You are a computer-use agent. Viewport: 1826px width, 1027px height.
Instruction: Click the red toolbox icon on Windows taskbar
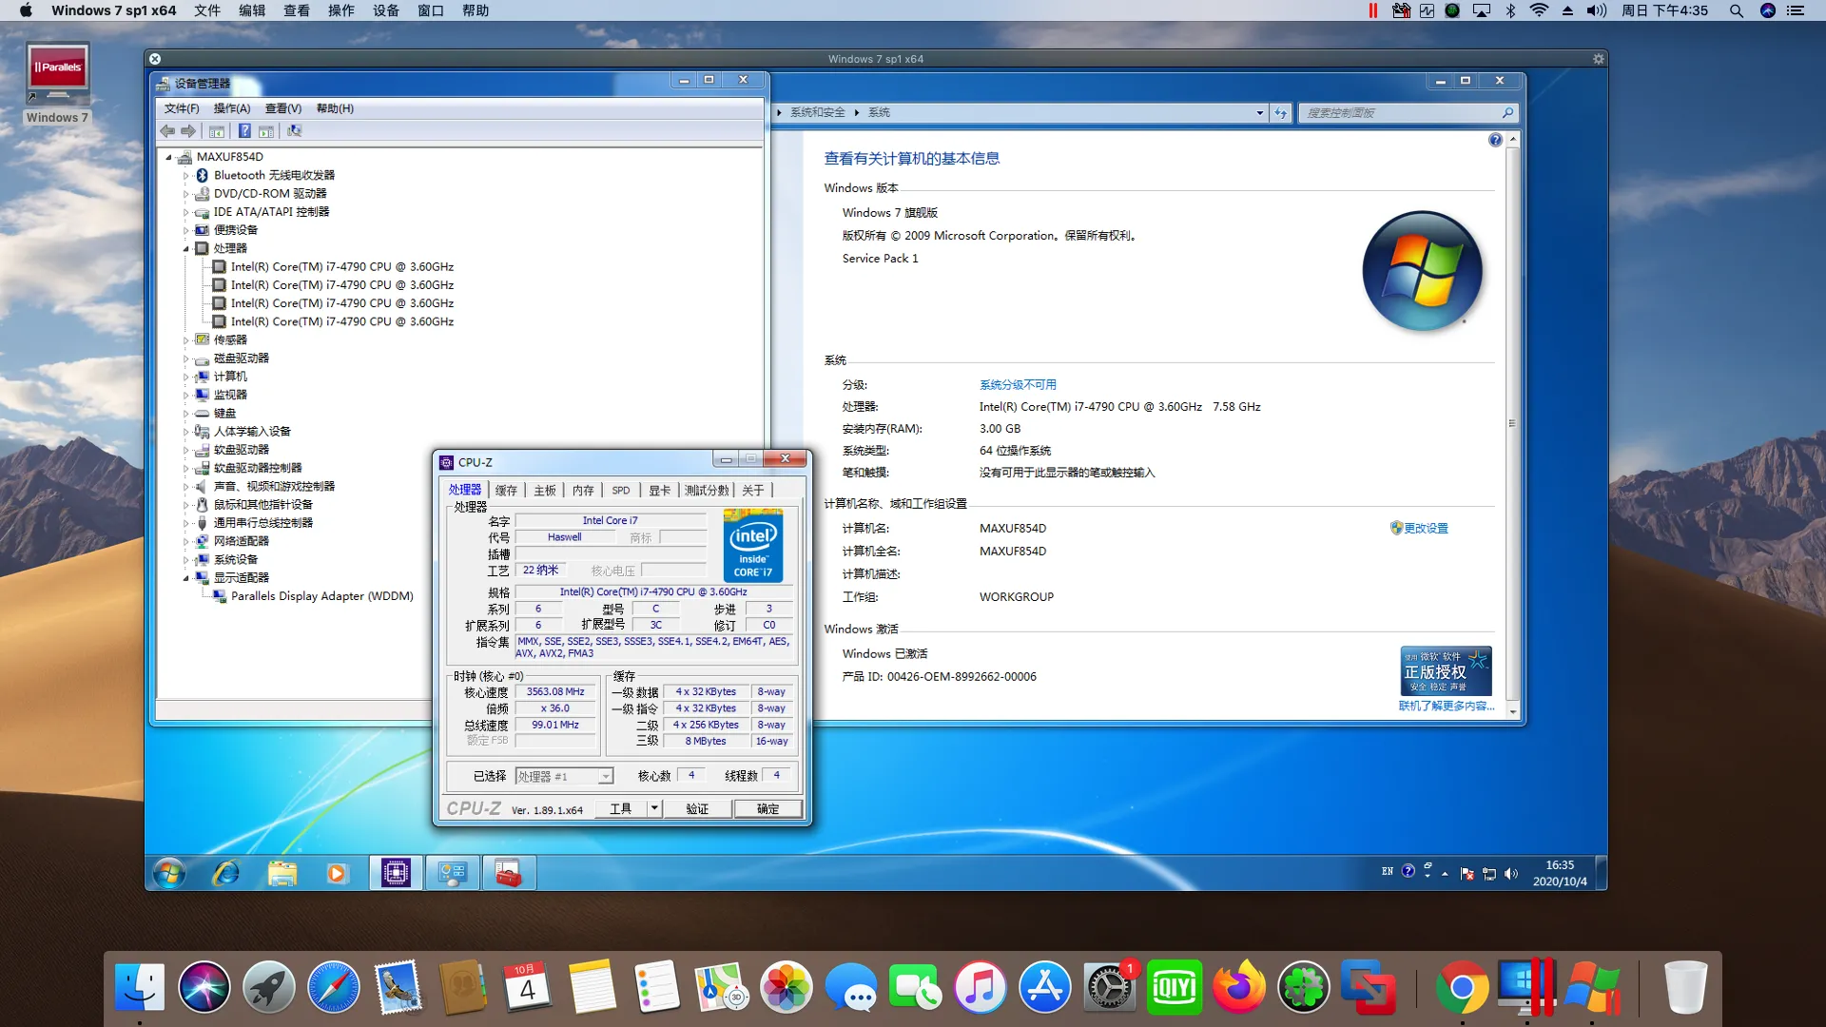coord(509,873)
